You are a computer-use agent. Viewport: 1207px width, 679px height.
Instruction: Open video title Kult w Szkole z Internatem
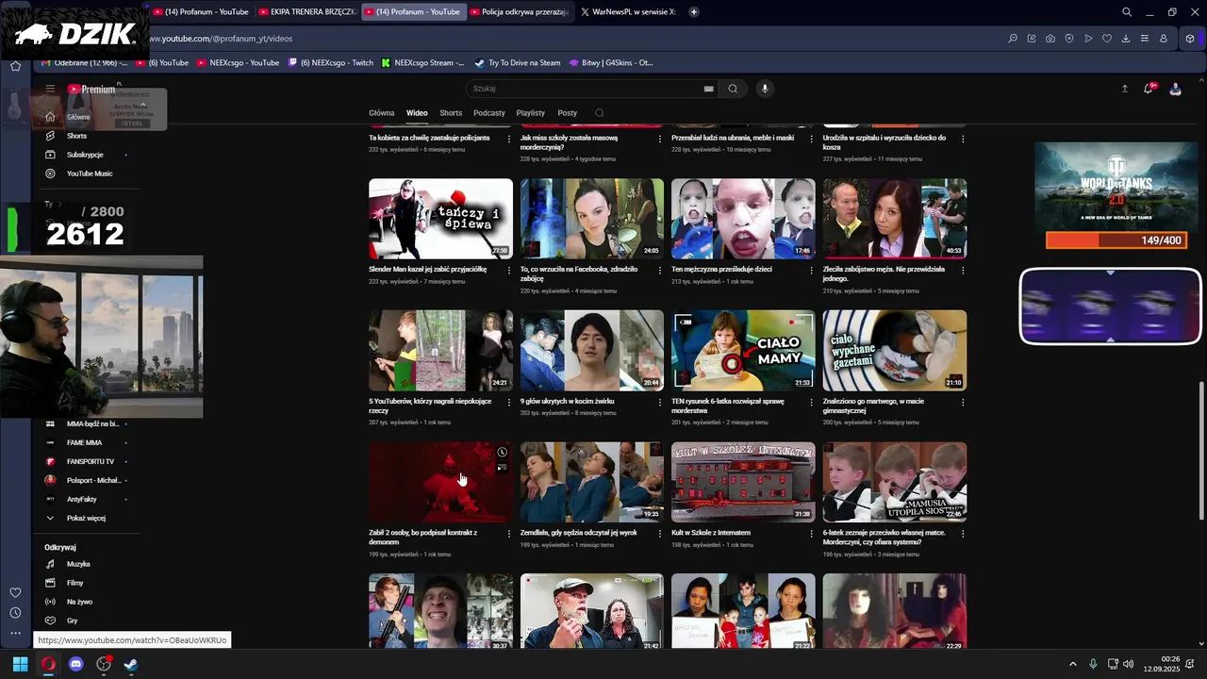pyautogui.click(x=711, y=533)
